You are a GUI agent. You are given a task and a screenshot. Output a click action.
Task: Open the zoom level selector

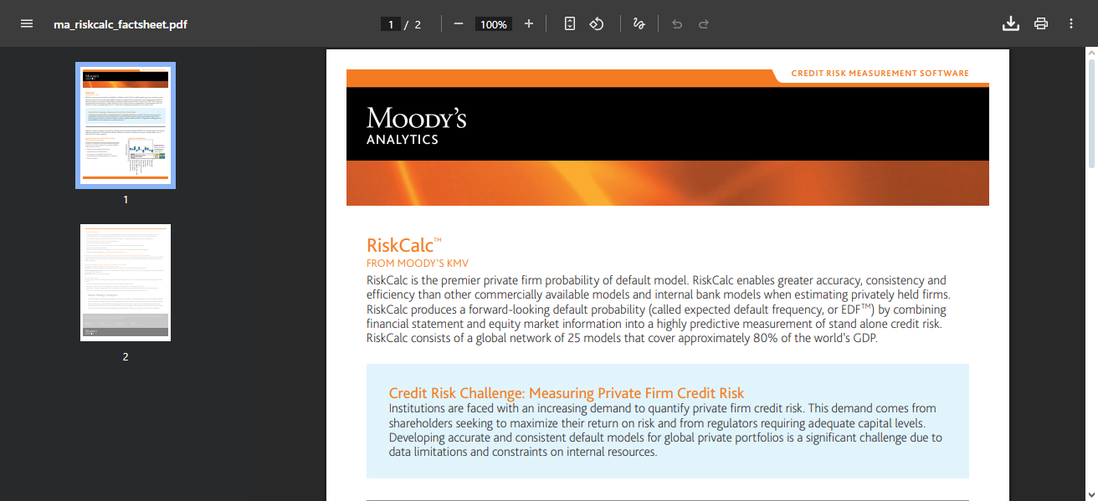tap(493, 23)
